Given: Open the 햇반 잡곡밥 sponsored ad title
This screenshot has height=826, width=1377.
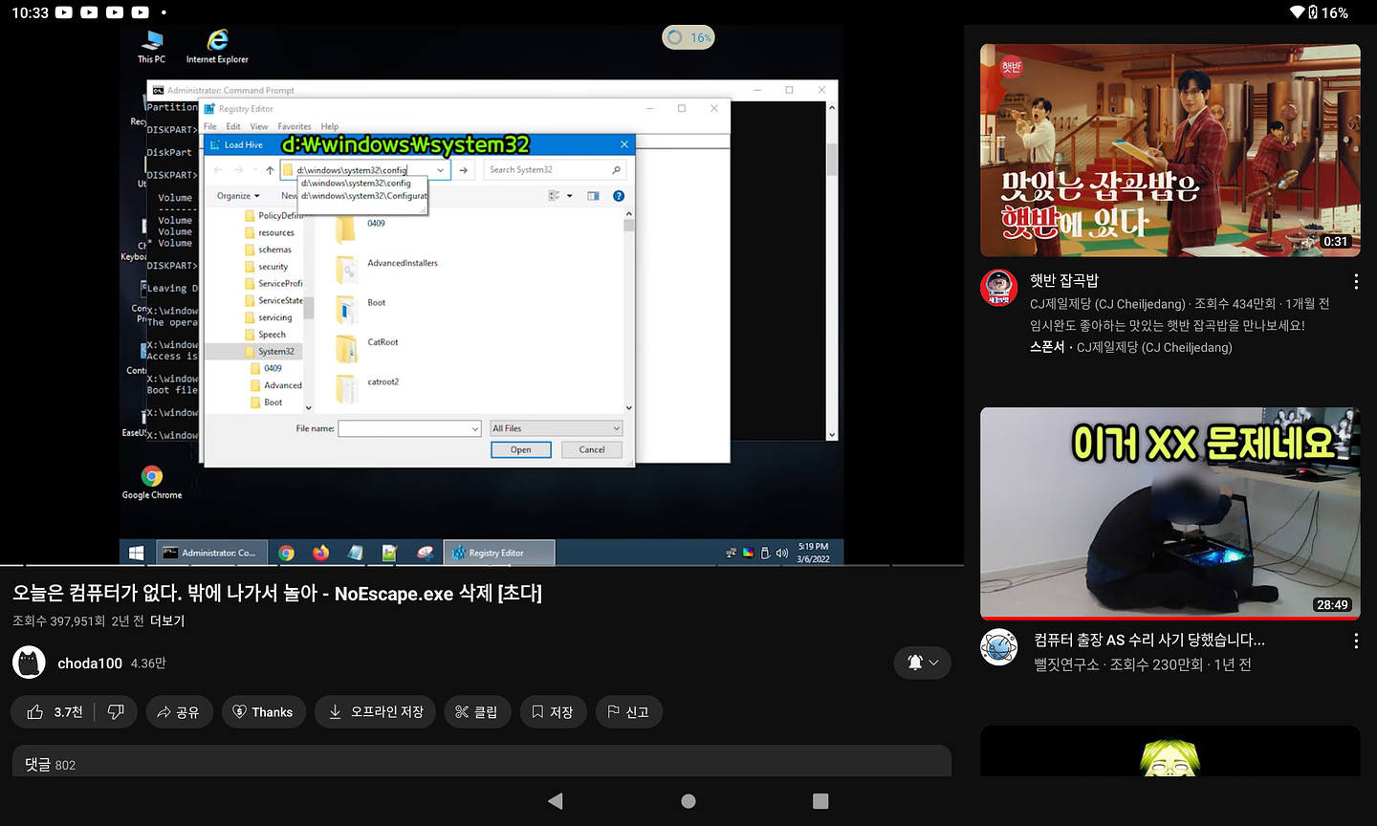Looking at the screenshot, I should coord(1064,280).
